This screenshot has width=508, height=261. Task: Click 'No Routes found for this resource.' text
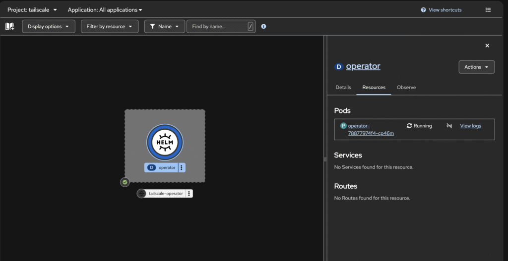pos(372,198)
